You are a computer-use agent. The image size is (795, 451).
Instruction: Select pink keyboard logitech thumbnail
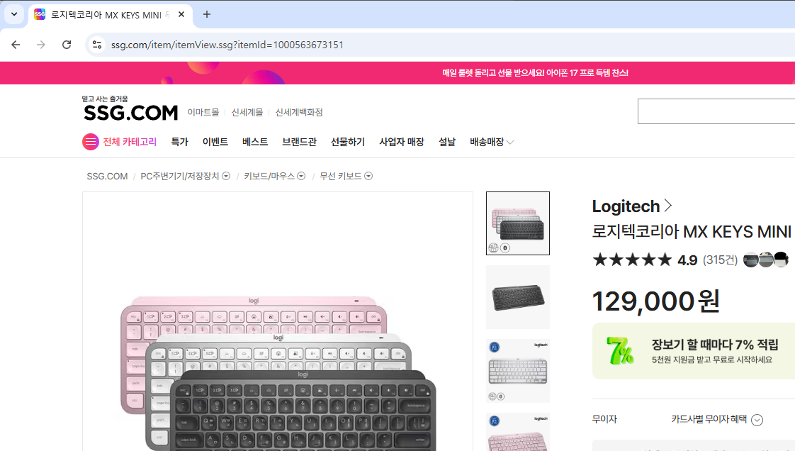pyautogui.click(x=518, y=432)
